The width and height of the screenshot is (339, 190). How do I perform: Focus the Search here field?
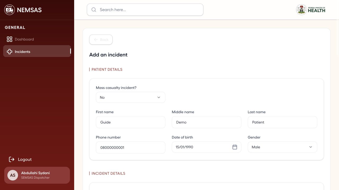pyautogui.click(x=145, y=10)
